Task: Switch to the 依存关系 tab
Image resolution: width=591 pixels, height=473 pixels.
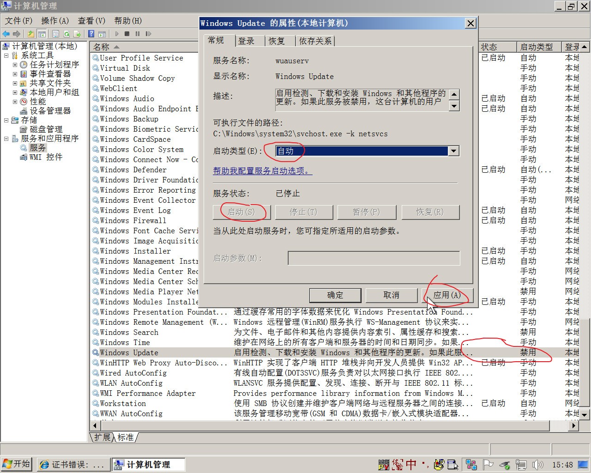Action: [315, 41]
